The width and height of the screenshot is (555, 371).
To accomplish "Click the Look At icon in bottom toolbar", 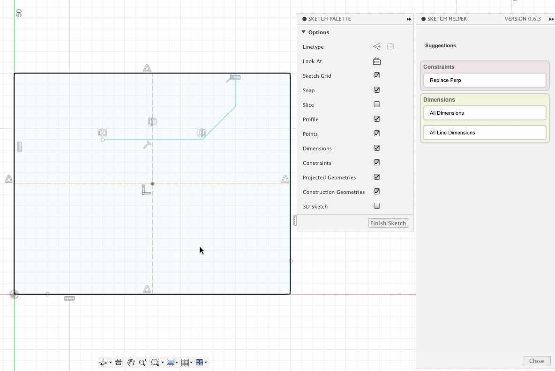I will coord(119,363).
